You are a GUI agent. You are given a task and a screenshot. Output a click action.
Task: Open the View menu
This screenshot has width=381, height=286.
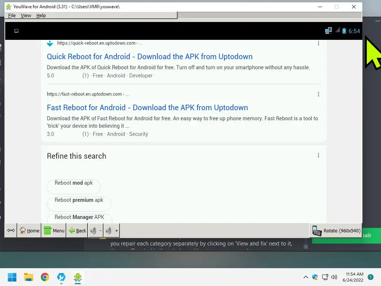(x=26, y=15)
